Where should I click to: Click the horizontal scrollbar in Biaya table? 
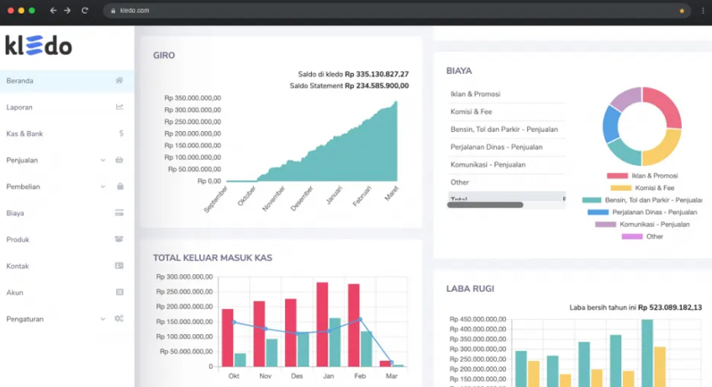click(x=485, y=204)
